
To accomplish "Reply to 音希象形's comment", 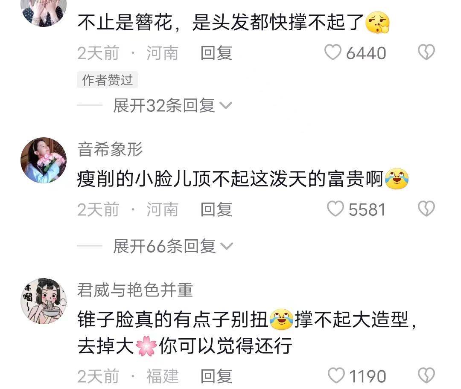I will point(217,209).
